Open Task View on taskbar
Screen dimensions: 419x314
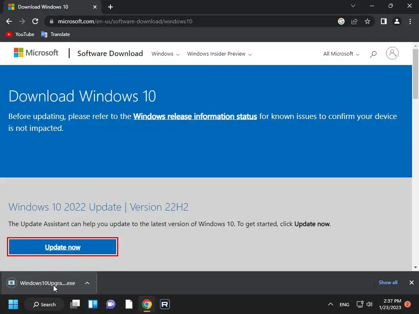click(x=75, y=304)
